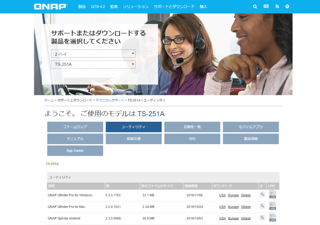
Task: Open QTS 4.2 menu item
Action: click(x=98, y=6)
